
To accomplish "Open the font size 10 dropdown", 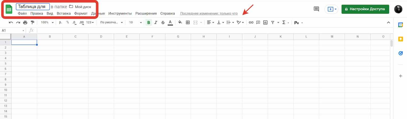I will [x=135, y=23].
